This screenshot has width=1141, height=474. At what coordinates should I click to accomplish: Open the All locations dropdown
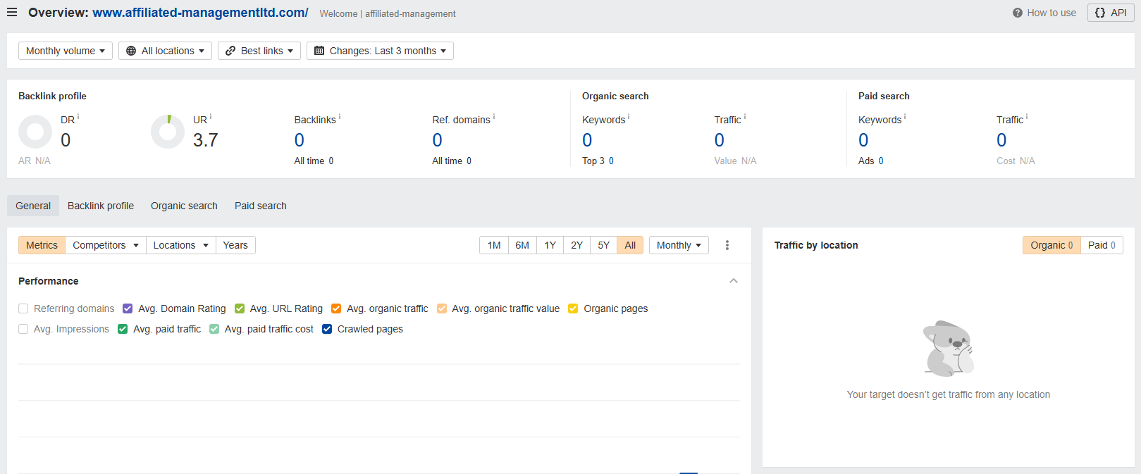coord(165,51)
